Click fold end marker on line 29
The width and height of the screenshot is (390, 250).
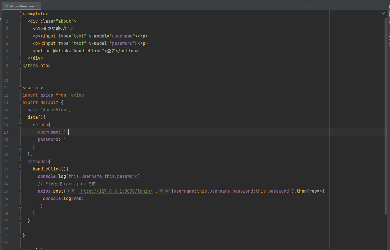pos(20,221)
